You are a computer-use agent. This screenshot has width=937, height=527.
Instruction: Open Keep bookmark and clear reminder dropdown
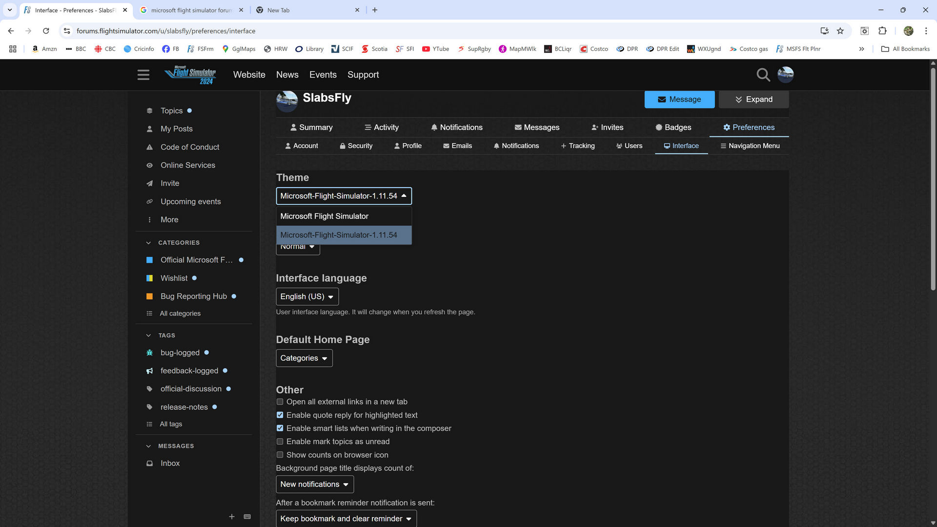(x=346, y=518)
